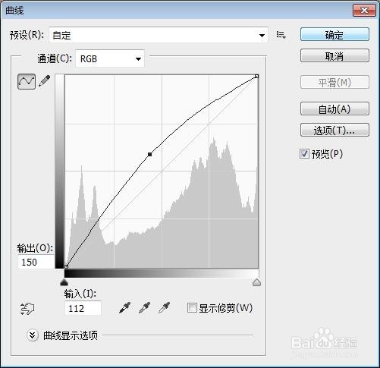This screenshot has width=380, height=368.
Task: Open the preset options menu icon
Action: click(281, 35)
